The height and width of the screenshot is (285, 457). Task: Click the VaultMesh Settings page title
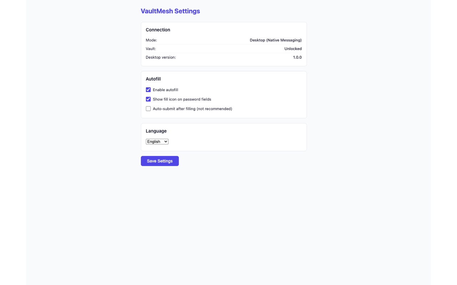coord(170,11)
